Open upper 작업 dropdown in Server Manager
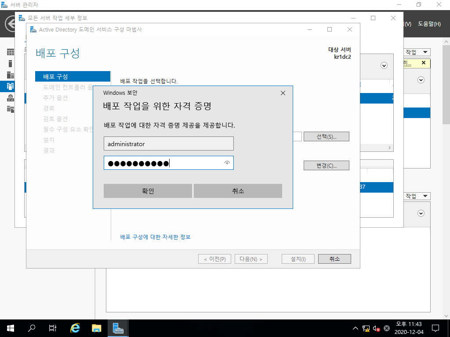Screen dimensions: 450x337 pos(417,52)
